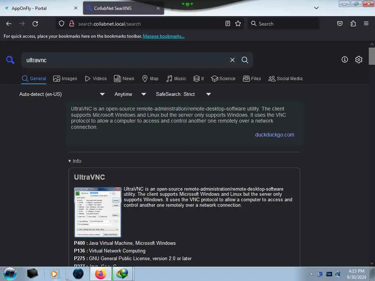Click the P136 Virtual Network Computing row

click(110, 251)
